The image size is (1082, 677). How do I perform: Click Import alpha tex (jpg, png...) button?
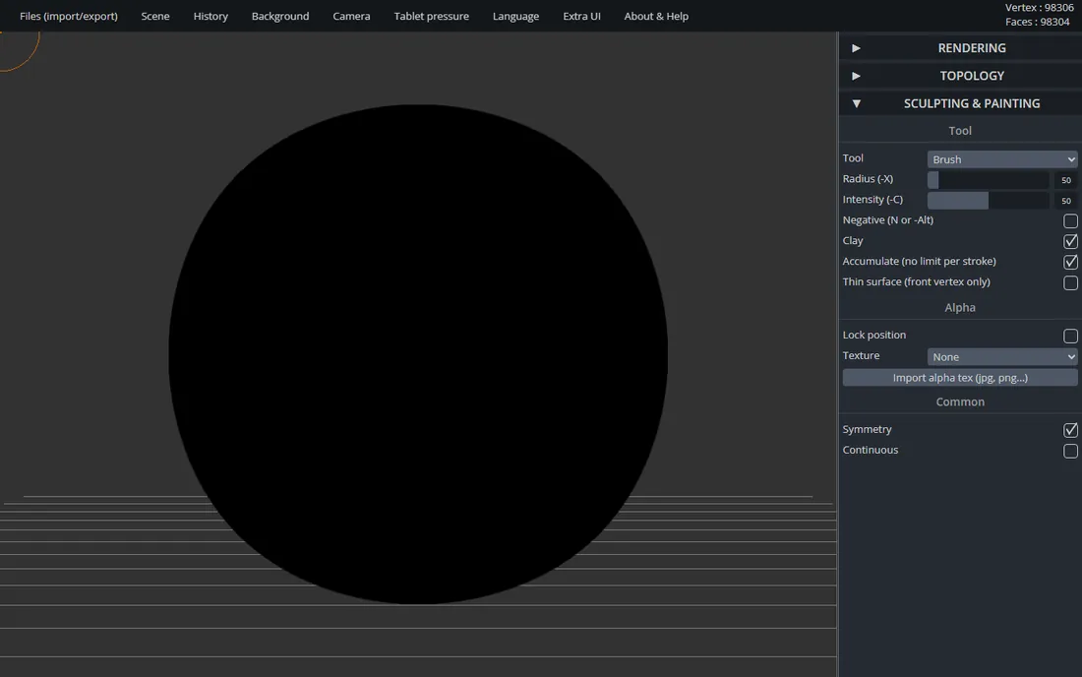coord(960,378)
